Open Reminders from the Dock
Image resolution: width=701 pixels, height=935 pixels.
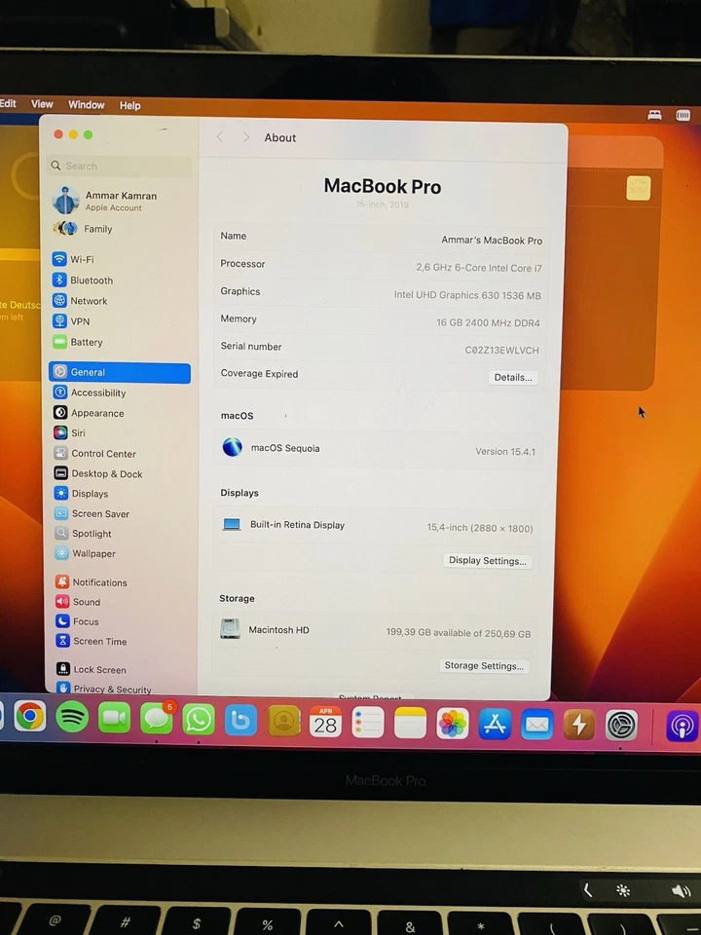(368, 722)
